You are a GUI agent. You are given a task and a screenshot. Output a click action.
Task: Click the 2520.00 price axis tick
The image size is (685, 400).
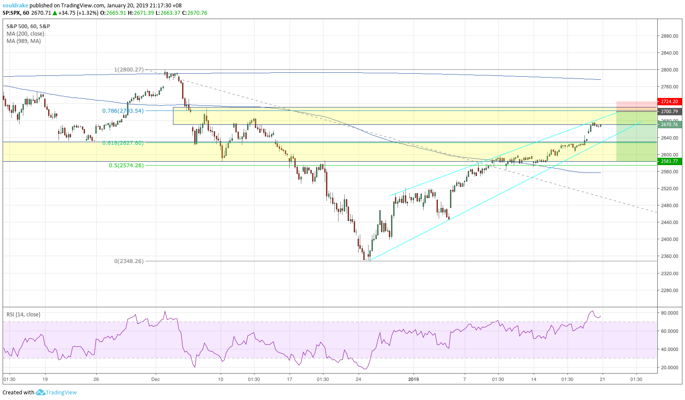pos(670,189)
